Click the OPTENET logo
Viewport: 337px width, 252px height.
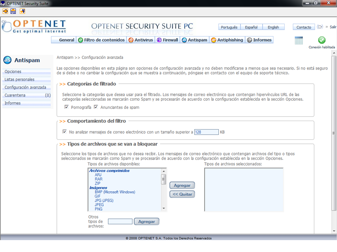(34, 26)
